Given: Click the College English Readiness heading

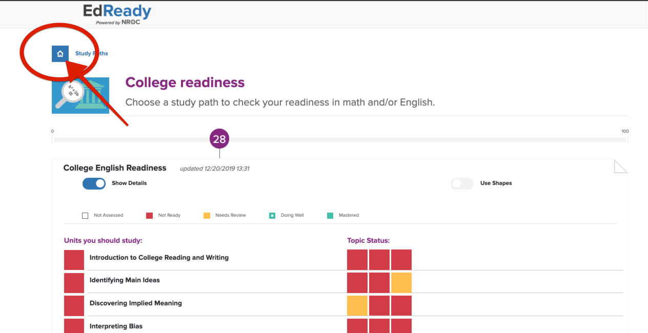Looking at the screenshot, I should [115, 168].
